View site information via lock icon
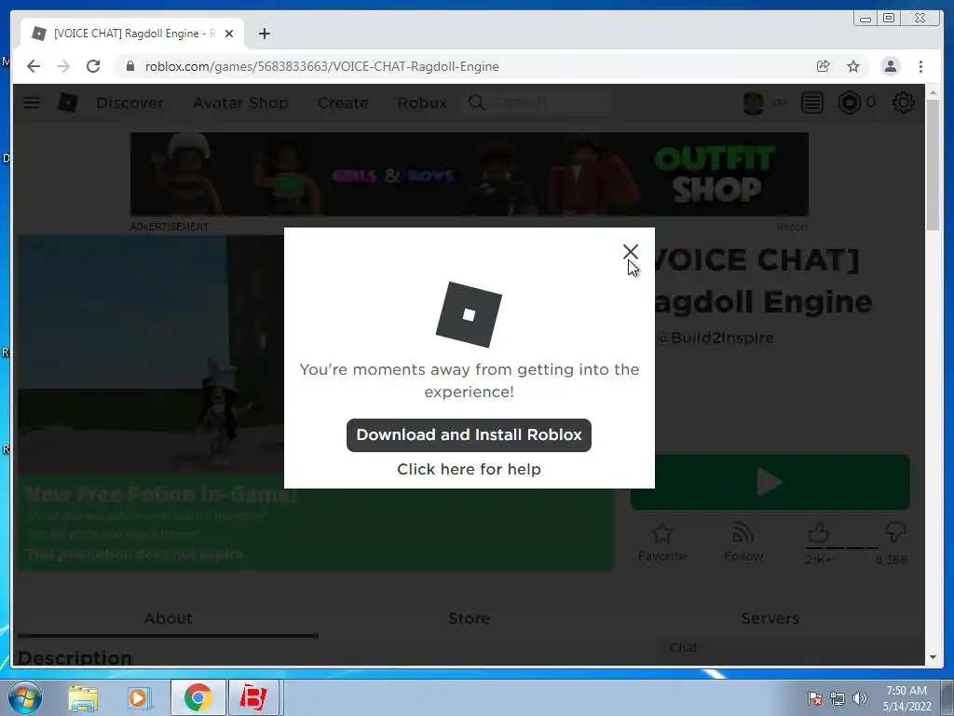The width and height of the screenshot is (954, 716). pos(129,66)
